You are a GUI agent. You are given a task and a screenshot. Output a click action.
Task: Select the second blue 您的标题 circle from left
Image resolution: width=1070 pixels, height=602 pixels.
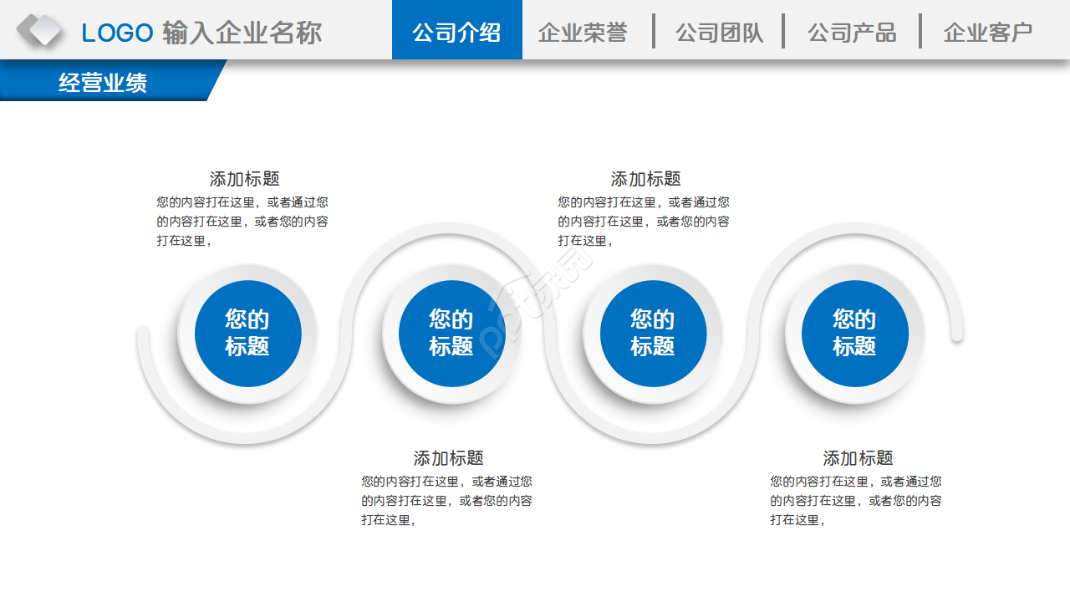point(451,333)
